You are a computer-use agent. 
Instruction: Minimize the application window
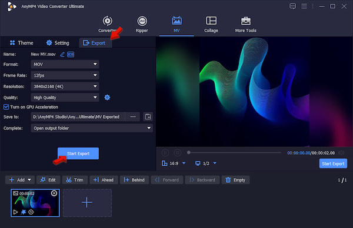[x=322, y=6]
